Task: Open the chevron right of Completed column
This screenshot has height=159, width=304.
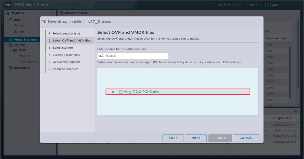Action: point(297,118)
